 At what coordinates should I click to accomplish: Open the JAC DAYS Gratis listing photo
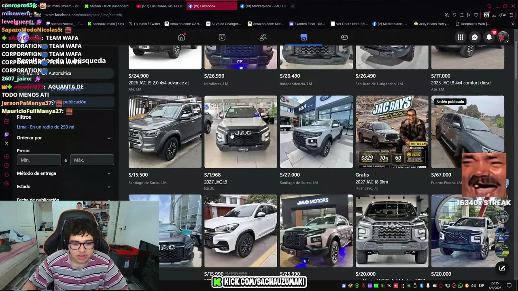[392, 132]
